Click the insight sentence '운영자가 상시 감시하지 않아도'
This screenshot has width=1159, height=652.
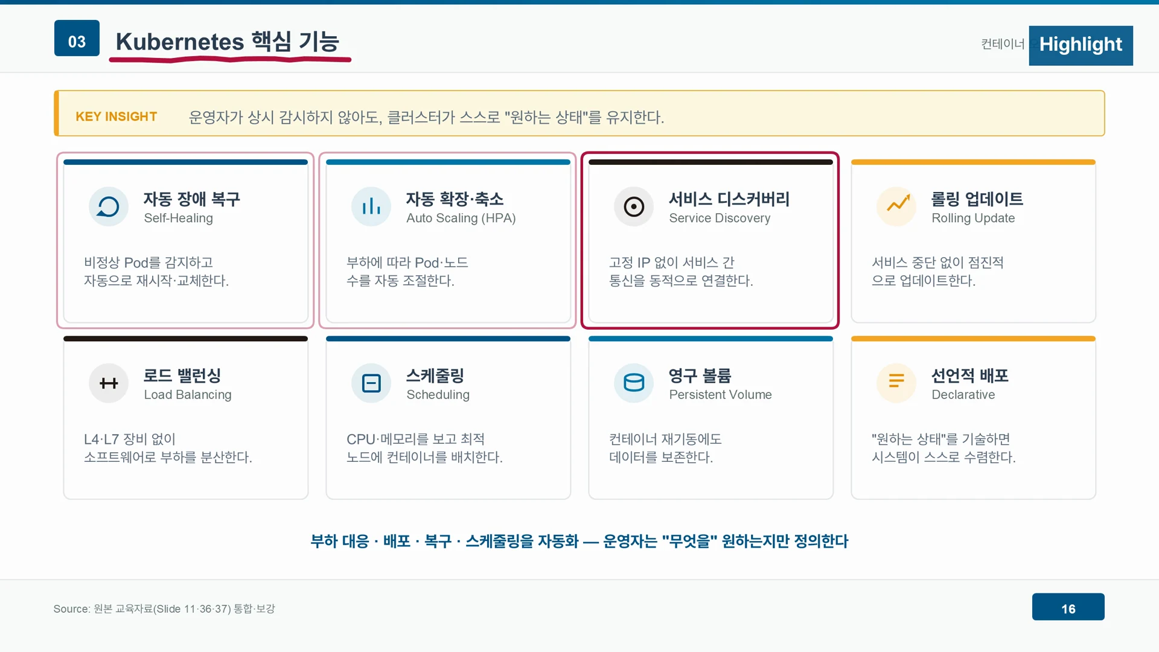[285, 117]
